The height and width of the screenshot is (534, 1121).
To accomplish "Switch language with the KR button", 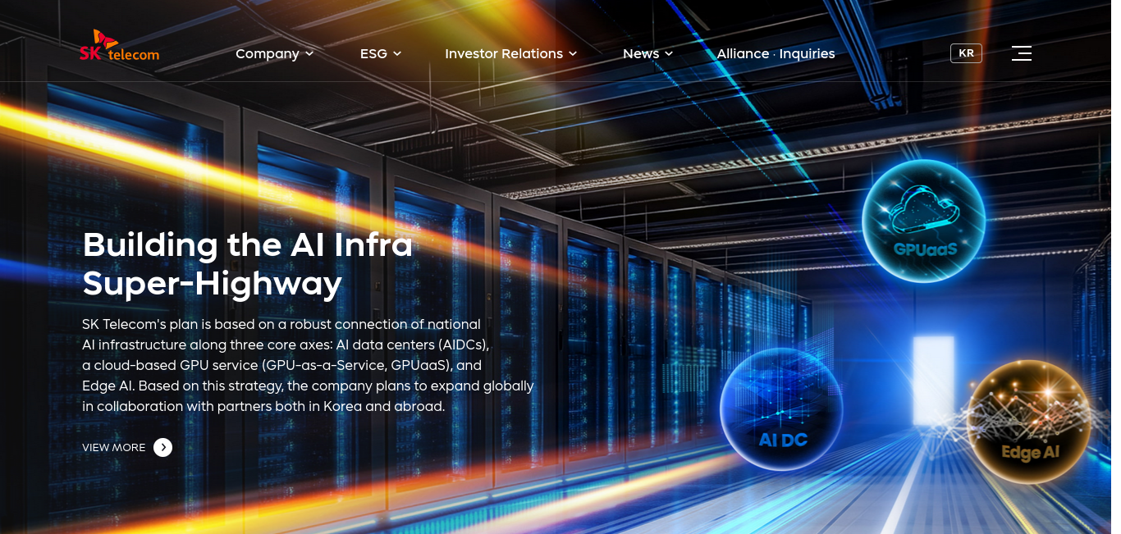I will coord(966,53).
